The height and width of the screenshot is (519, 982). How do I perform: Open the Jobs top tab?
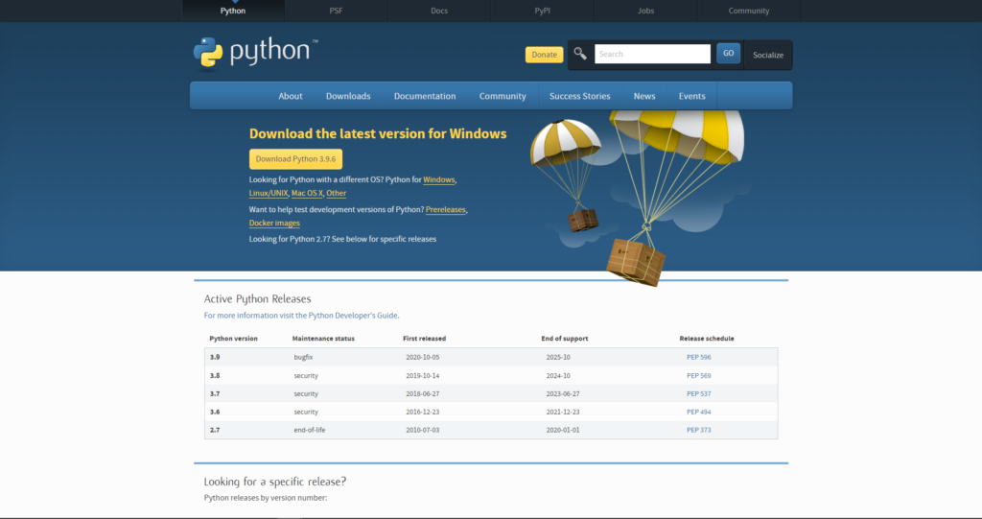(645, 11)
